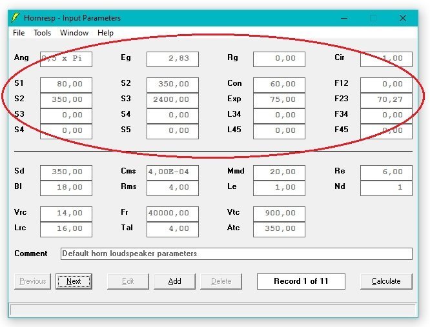430x327 pixels.
Task: Click the Comment text field
Action: 236,253
